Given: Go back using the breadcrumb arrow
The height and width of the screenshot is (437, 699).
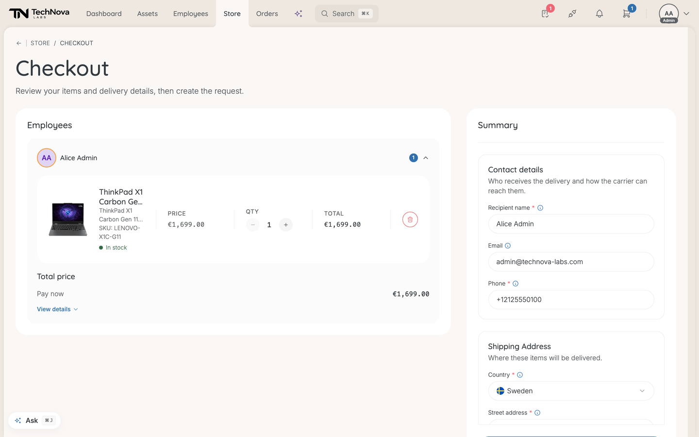Looking at the screenshot, I should [19, 43].
